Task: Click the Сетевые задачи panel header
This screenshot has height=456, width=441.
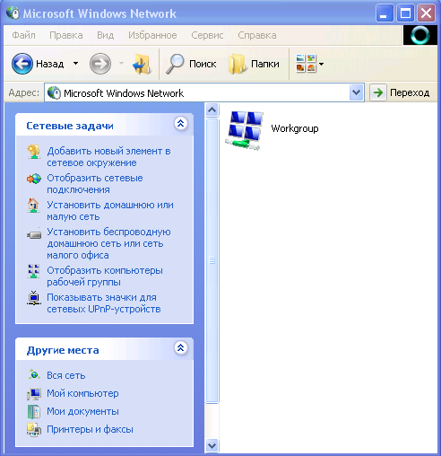Action: pos(104,125)
